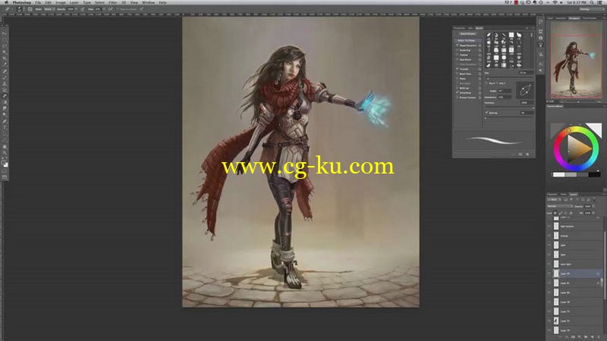The height and width of the screenshot is (341, 607).
Task: Open the Flow slider arrow in options bar
Action: 103,9
